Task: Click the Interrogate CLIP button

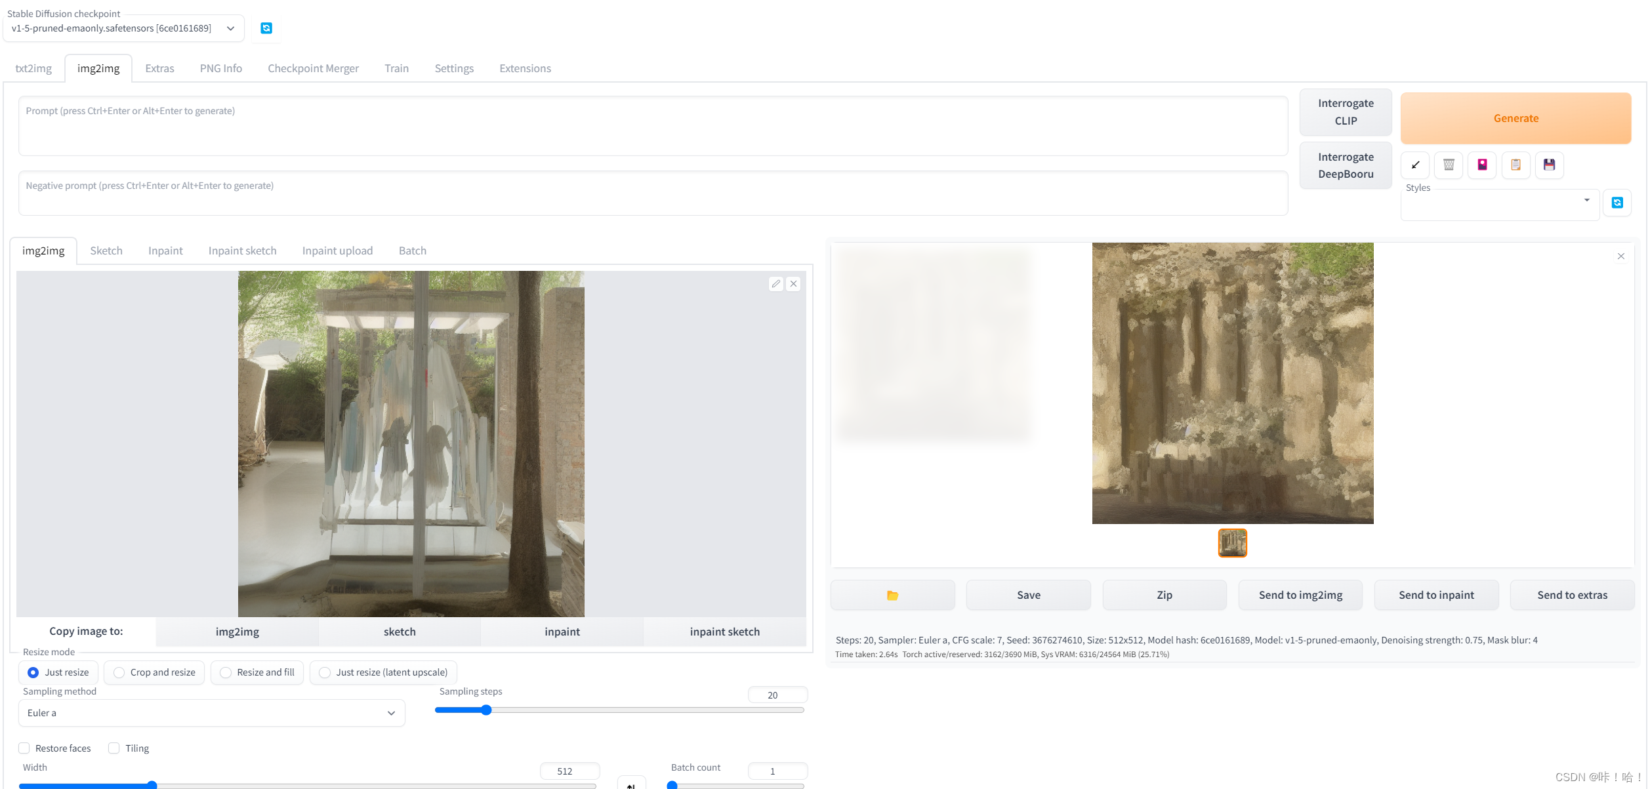Action: click(x=1345, y=112)
